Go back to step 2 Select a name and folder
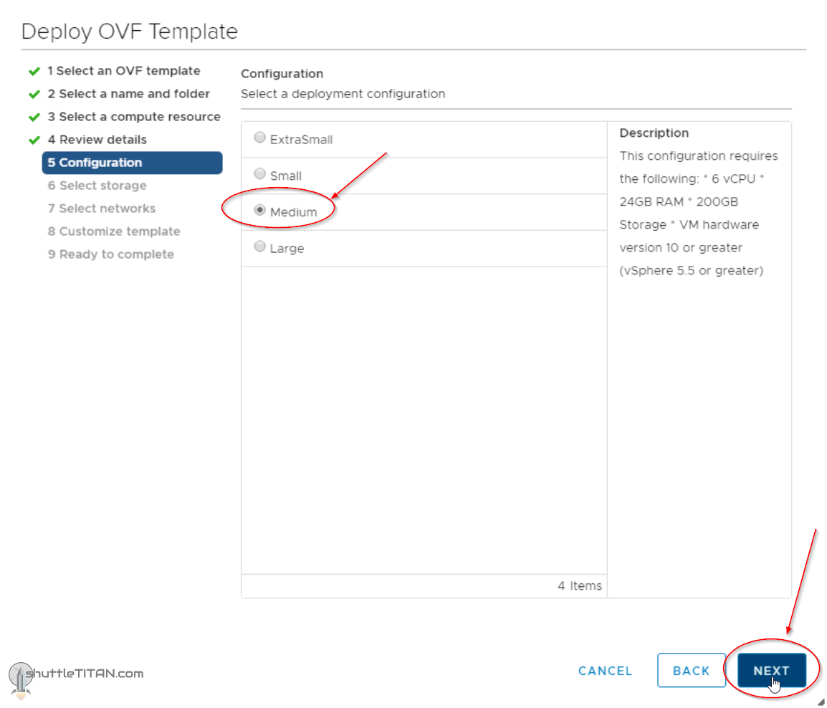The width and height of the screenshot is (827, 708). point(128,94)
